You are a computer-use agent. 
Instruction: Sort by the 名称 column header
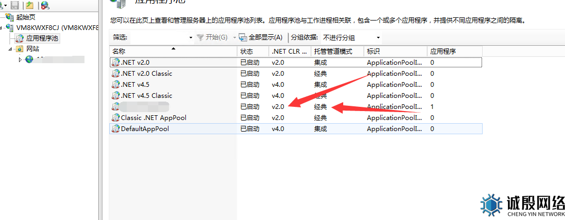click(x=173, y=52)
